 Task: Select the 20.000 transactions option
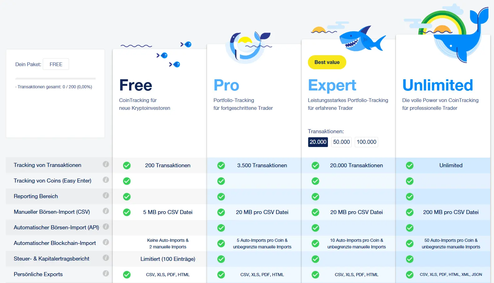pyautogui.click(x=318, y=142)
